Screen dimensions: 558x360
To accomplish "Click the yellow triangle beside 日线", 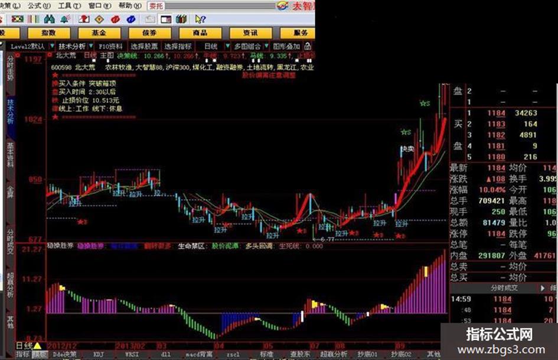I will tap(37, 345).
